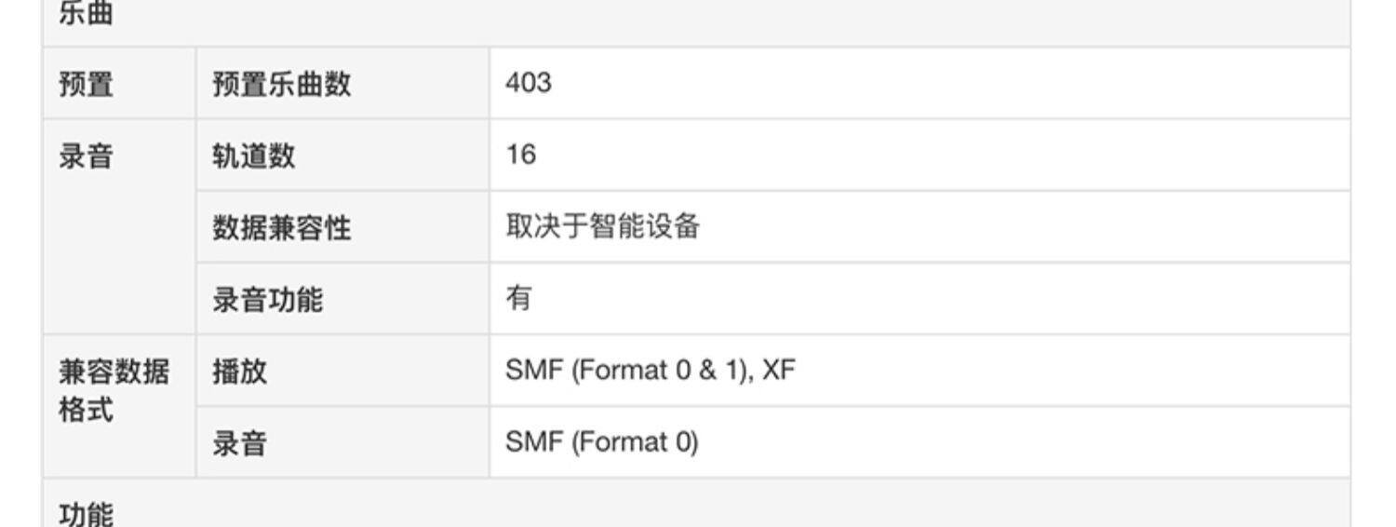Click "(Format 0 & 1)" in the 播放 row
The image size is (1396, 527).
pos(662,371)
